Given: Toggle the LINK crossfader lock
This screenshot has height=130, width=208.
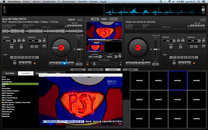Looking at the screenshot, I should point(121,64).
